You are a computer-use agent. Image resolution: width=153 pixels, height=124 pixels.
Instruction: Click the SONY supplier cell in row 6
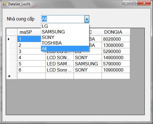(x=88, y=70)
